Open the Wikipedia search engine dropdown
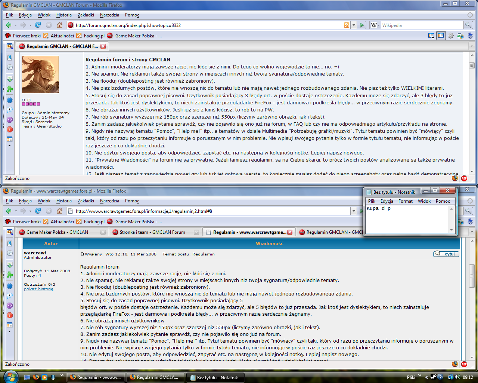This screenshot has height=383, width=478. (x=375, y=25)
